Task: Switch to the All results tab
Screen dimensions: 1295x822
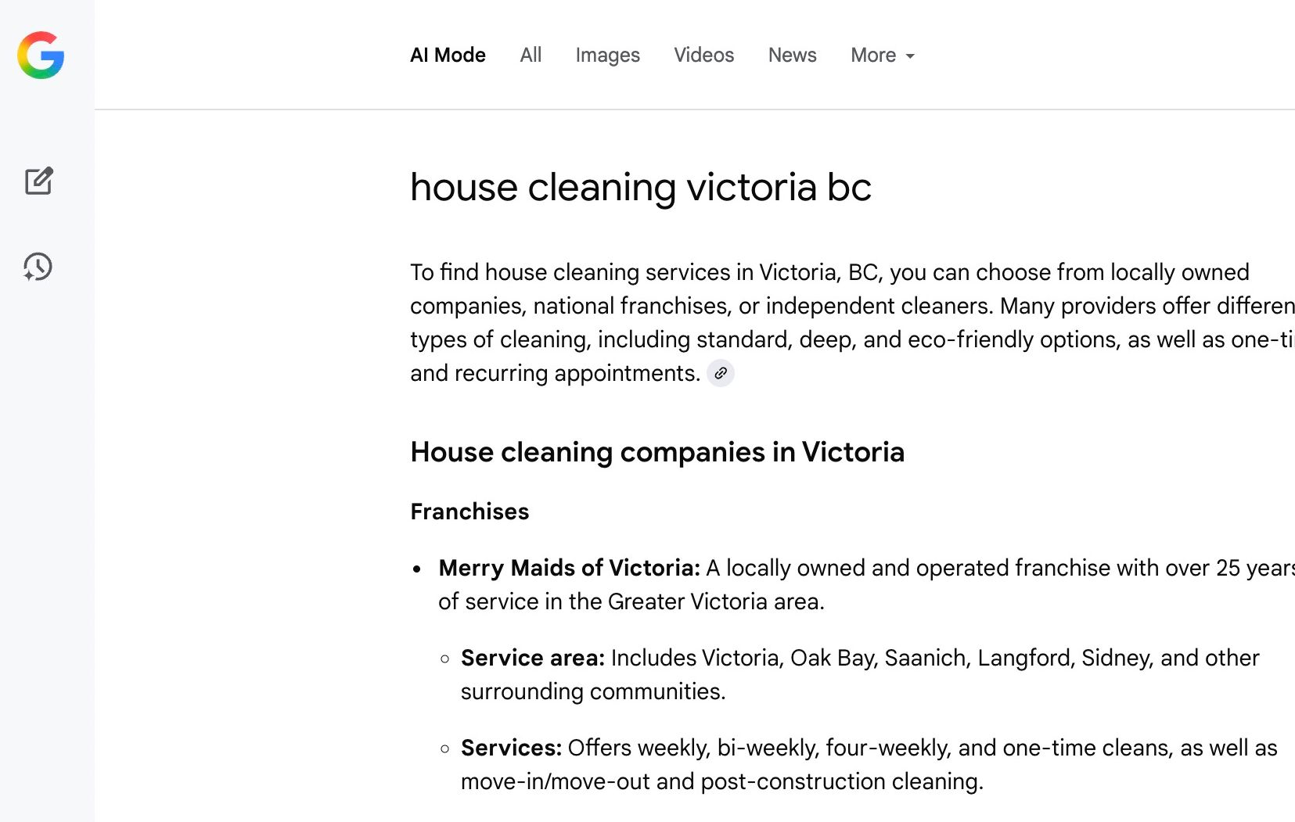Action: (x=531, y=55)
